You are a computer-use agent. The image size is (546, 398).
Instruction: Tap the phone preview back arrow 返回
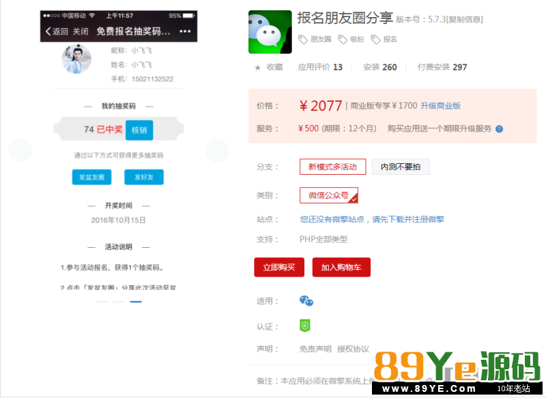click(57, 31)
